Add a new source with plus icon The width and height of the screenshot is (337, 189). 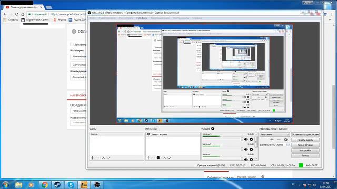(148, 157)
